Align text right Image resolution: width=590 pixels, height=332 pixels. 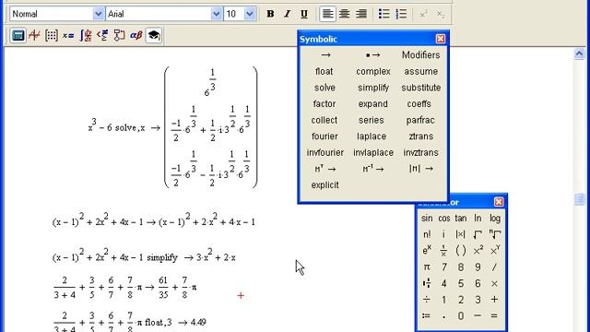[x=361, y=14]
